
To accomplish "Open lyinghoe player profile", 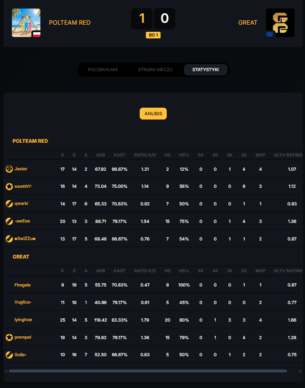I will tap(23, 320).
